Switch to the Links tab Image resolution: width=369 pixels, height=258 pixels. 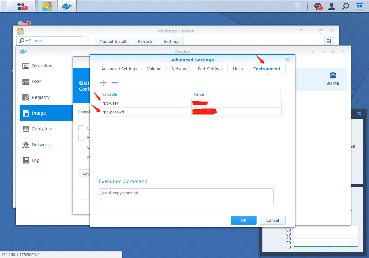238,69
